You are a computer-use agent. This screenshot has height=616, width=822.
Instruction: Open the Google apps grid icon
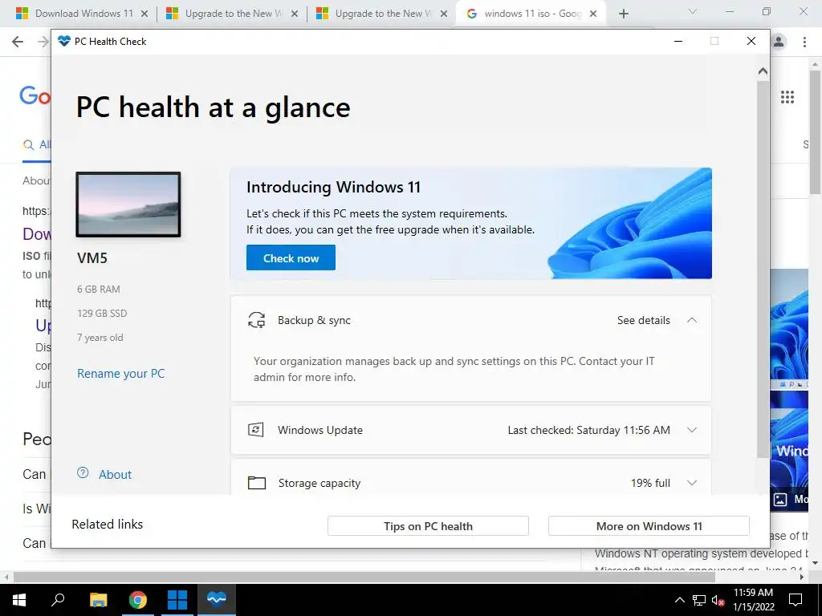point(787,97)
